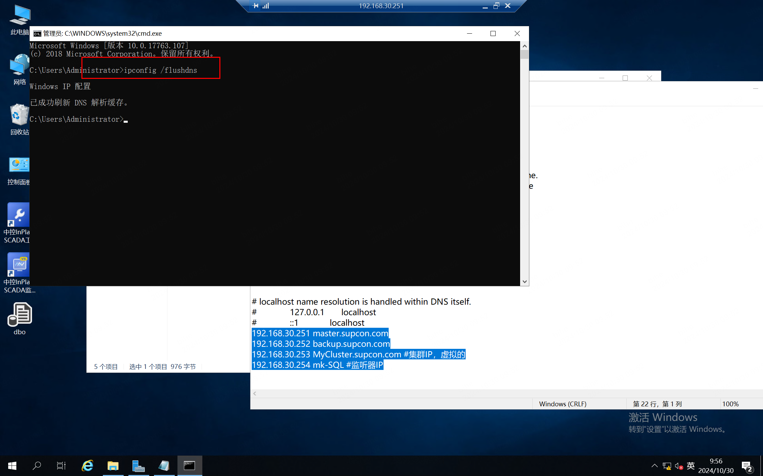This screenshot has width=763, height=476.
Task: Check the remote connection signal quality icon
Action: click(x=266, y=5)
